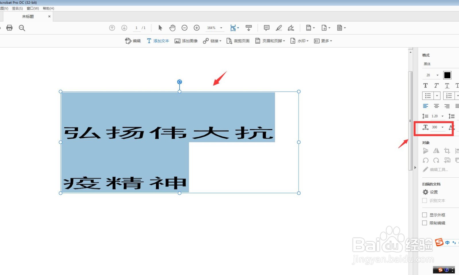Open font size 20 dropdown
The width and height of the screenshot is (459, 275).
pos(437,75)
